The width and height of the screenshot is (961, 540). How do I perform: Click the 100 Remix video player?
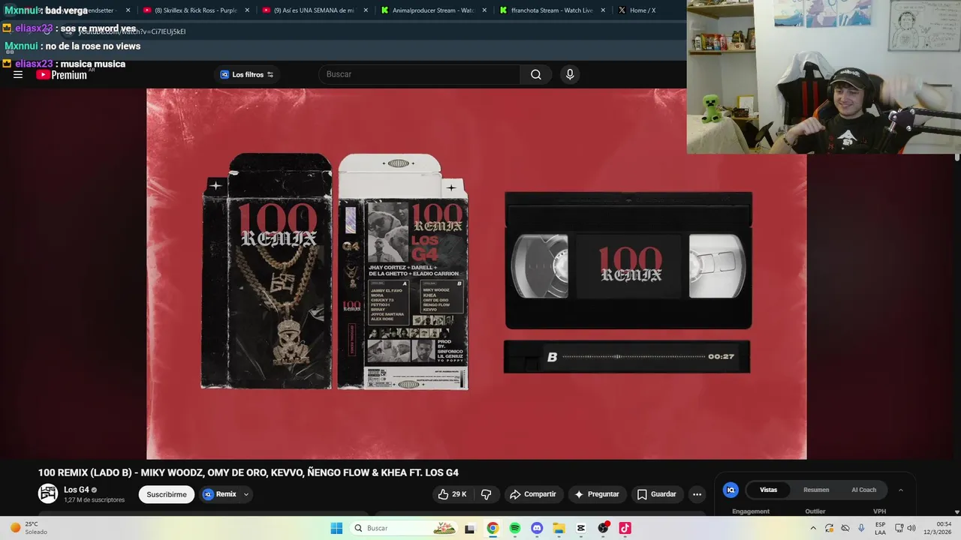476,274
